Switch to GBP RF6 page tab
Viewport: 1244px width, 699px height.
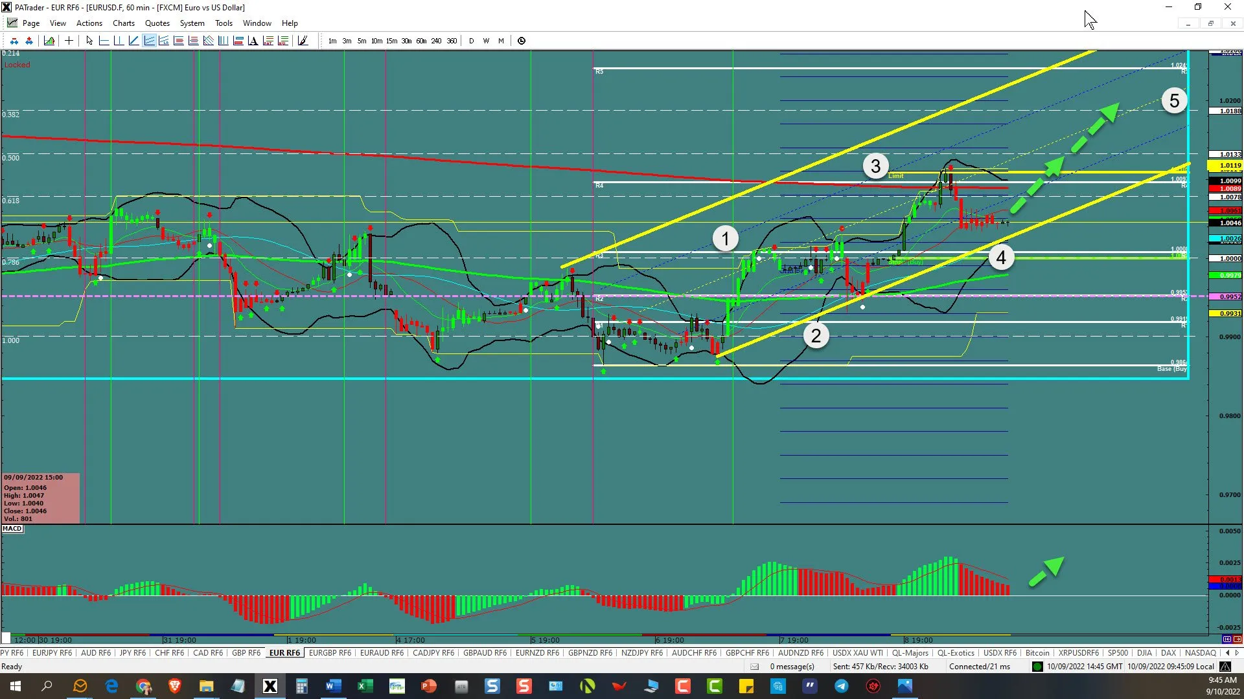pos(246,653)
